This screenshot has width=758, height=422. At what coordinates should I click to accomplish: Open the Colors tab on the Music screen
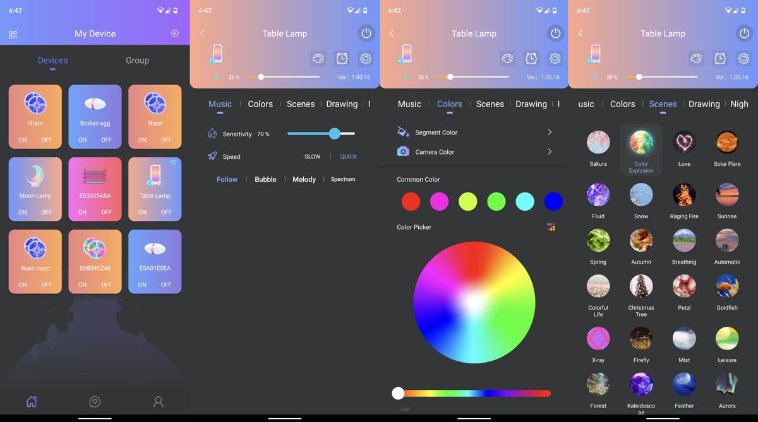click(260, 104)
